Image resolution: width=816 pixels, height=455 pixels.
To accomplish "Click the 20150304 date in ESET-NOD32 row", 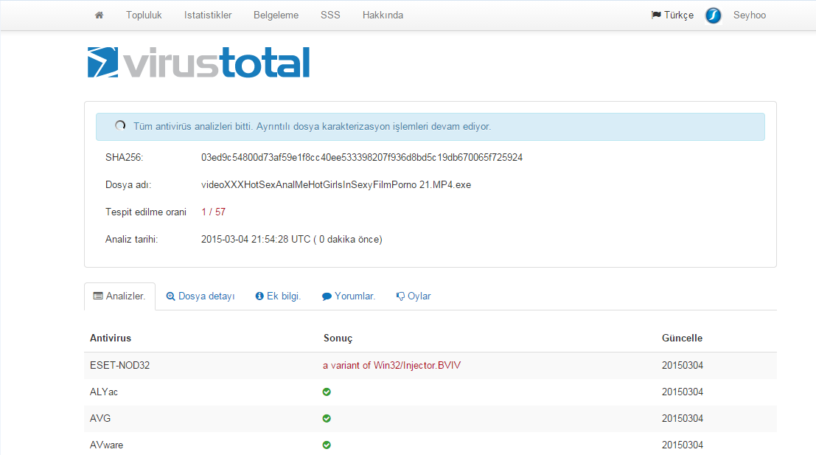I will [683, 366].
